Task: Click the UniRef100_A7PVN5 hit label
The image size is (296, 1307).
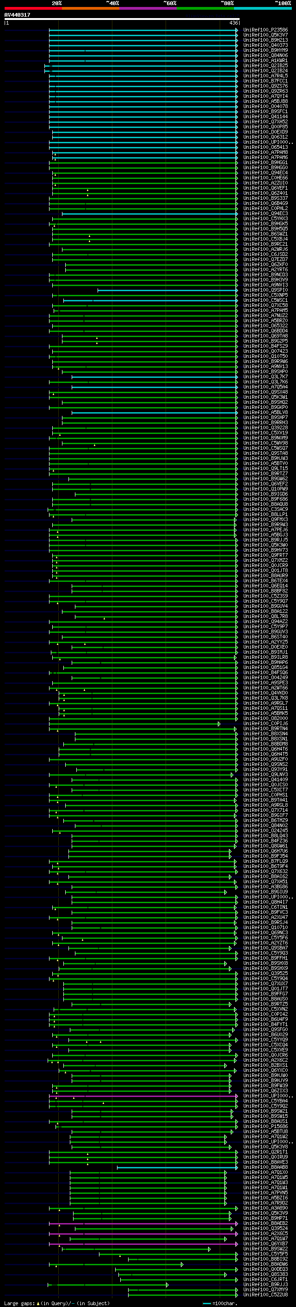Action: 265,1192
